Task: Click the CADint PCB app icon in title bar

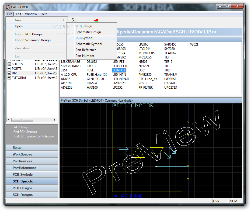Action: 8,7
